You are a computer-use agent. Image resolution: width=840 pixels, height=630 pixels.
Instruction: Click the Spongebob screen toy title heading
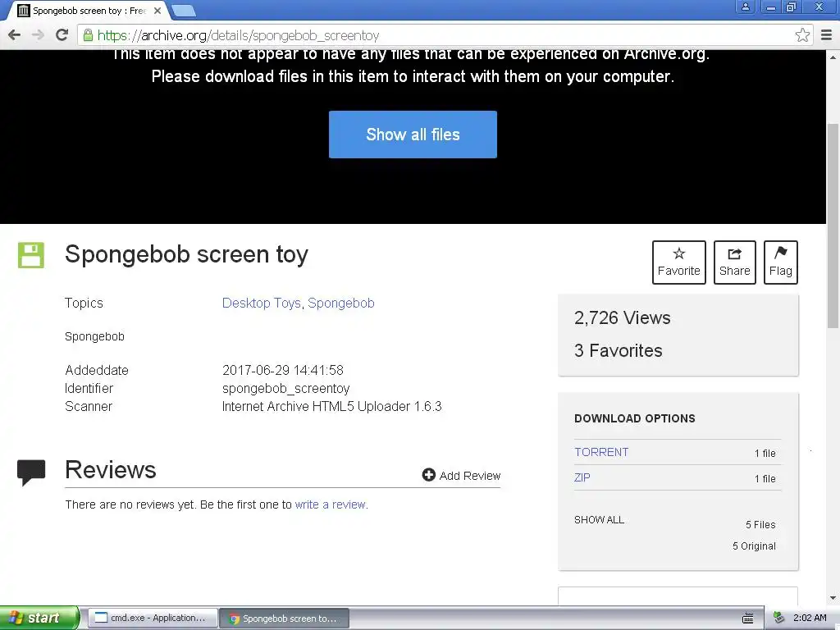coord(186,254)
